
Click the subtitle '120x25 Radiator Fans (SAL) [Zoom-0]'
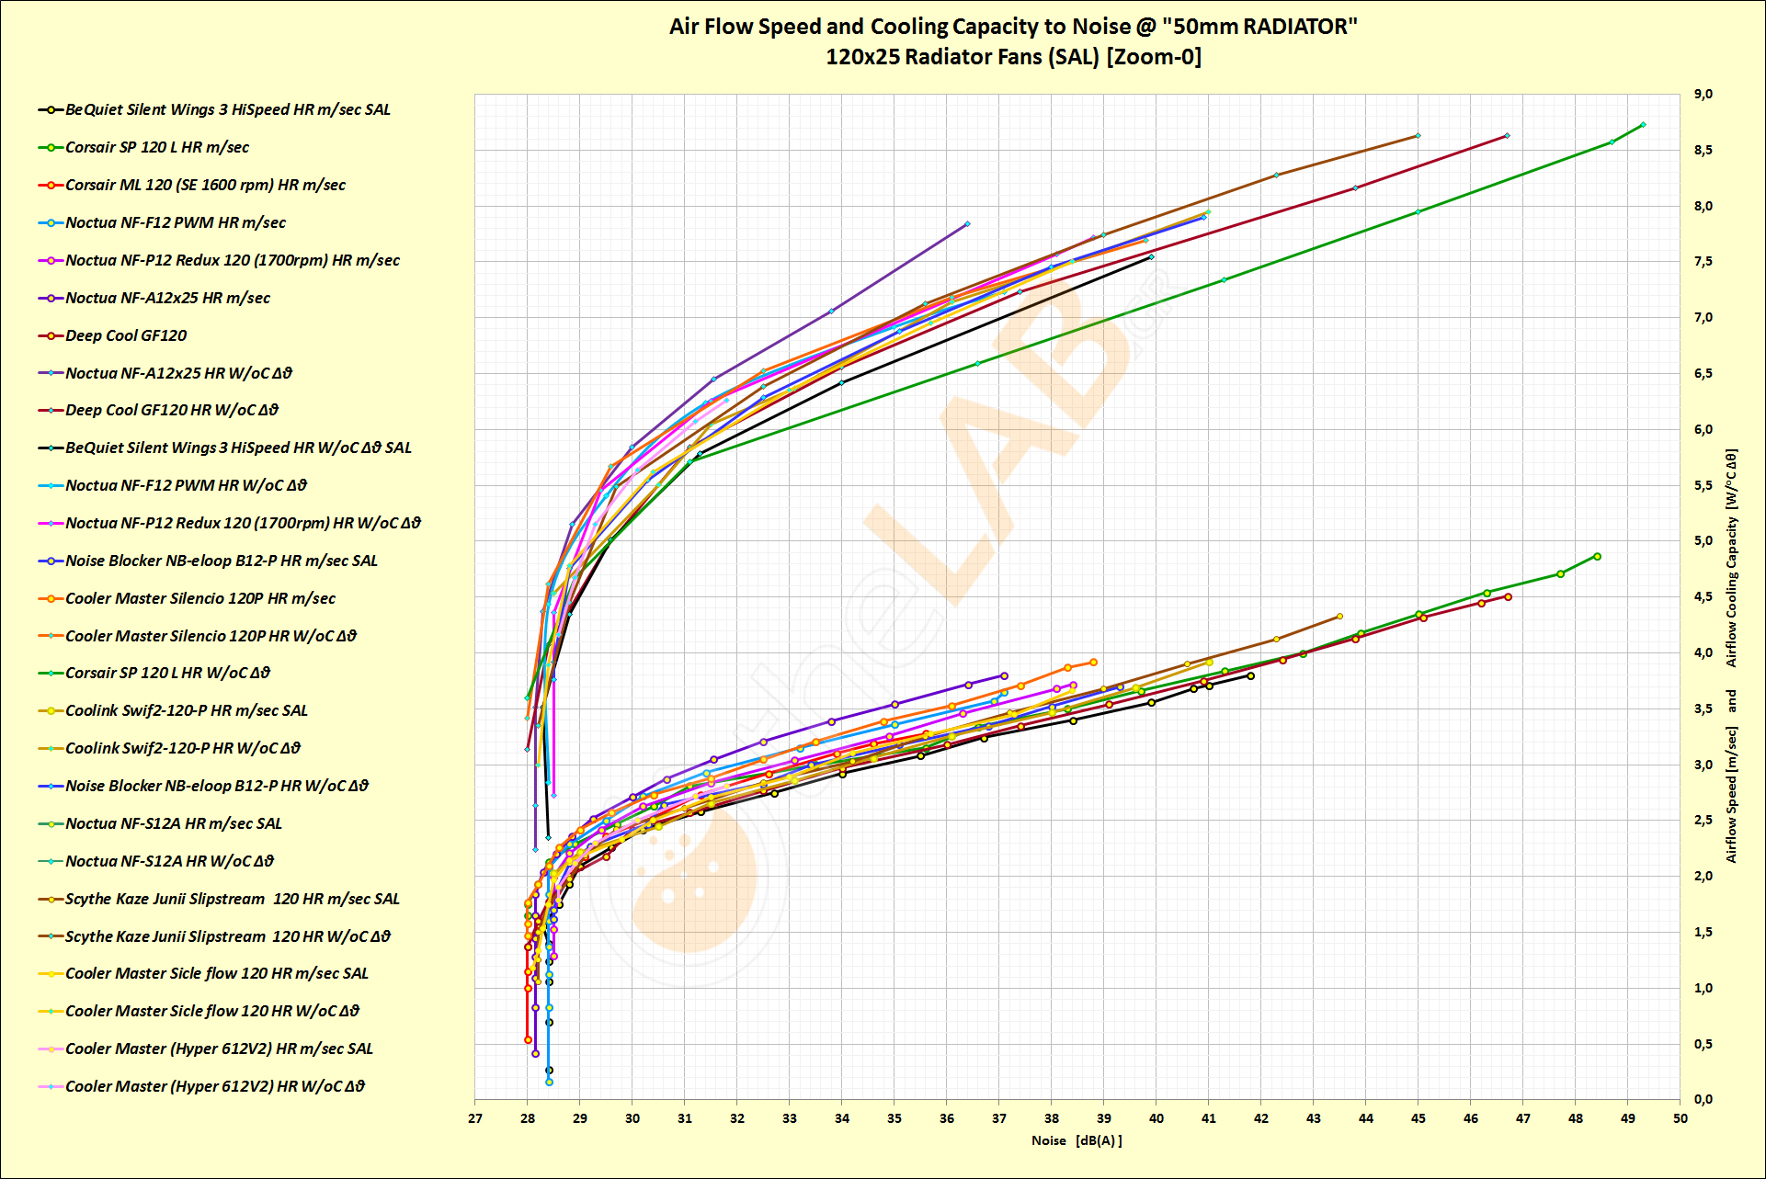1013,57
